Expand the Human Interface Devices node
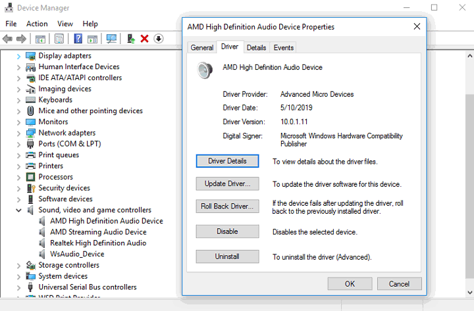 18,67
